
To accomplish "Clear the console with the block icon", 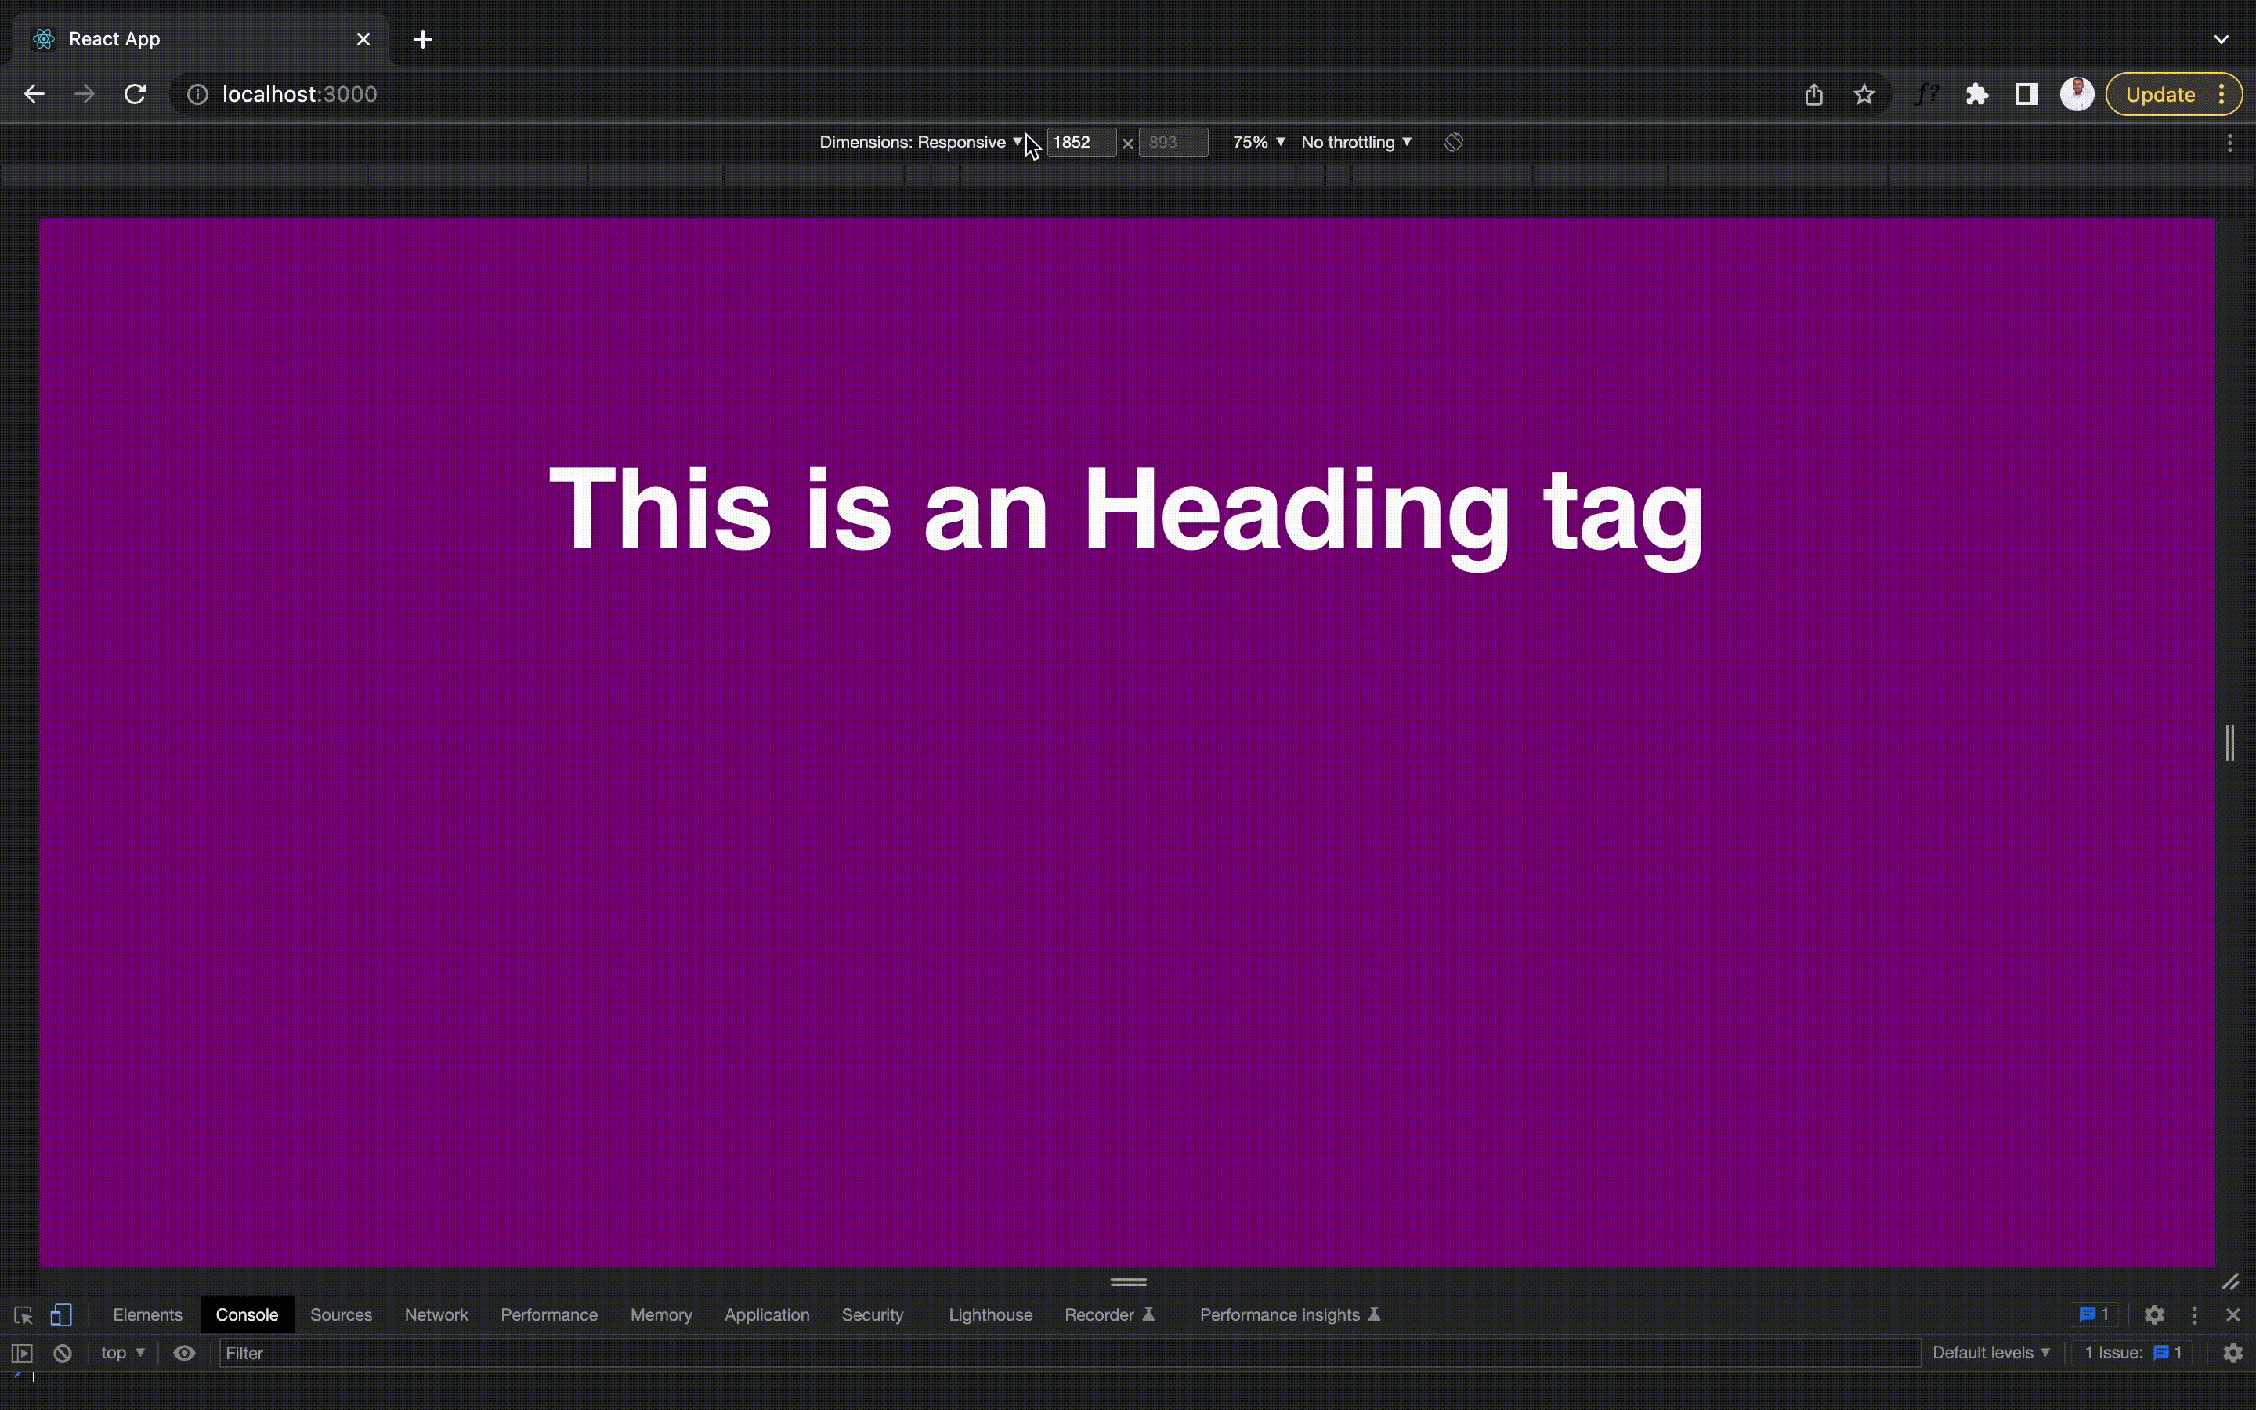I will point(62,1352).
